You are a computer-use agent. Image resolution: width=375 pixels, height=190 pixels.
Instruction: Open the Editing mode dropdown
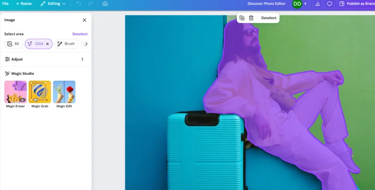pos(53,4)
